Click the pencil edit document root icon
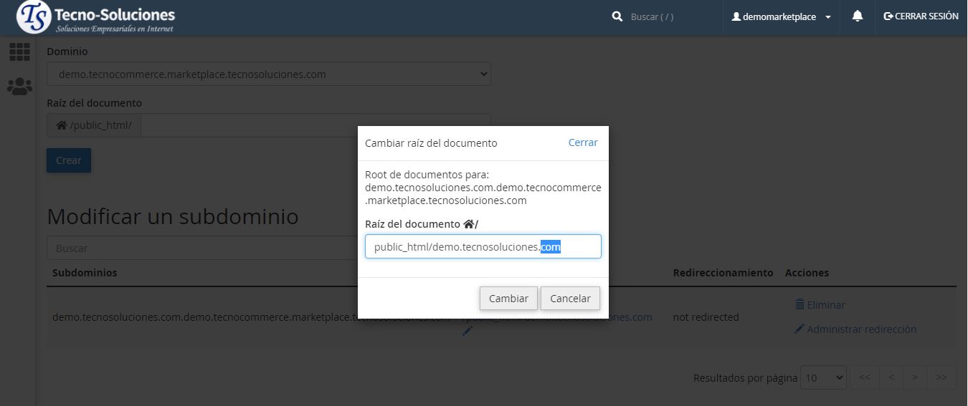 [x=468, y=331]
